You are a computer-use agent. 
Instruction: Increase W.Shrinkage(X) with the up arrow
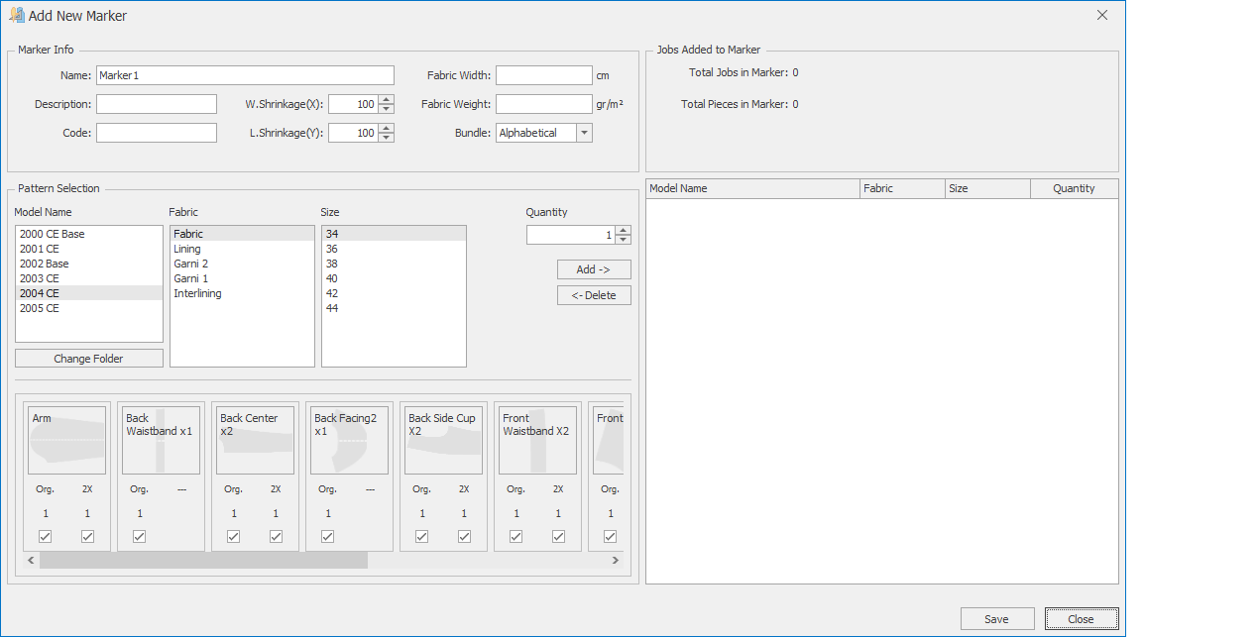[387, 99]
